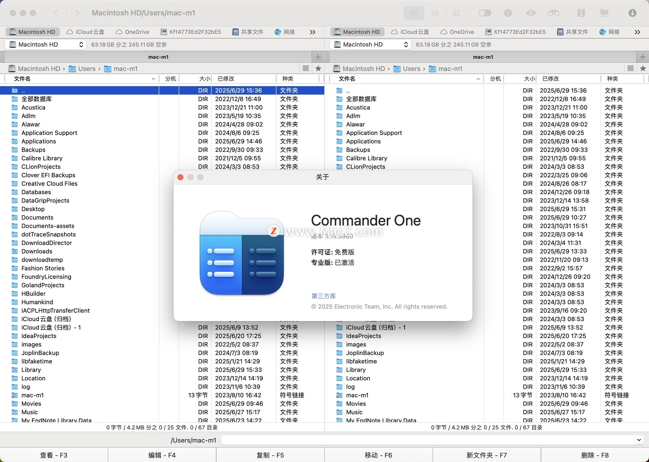The width and height of the screenshot is (649, 462).
Task: Select parent directory row in right panel
Action: (486, 91)
